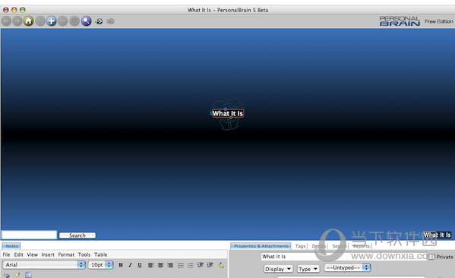This screenshot has height=278, width=455.
Task: Increase indent in Notes toolbar
Action: pyautogui.click(x=210, y=265)
